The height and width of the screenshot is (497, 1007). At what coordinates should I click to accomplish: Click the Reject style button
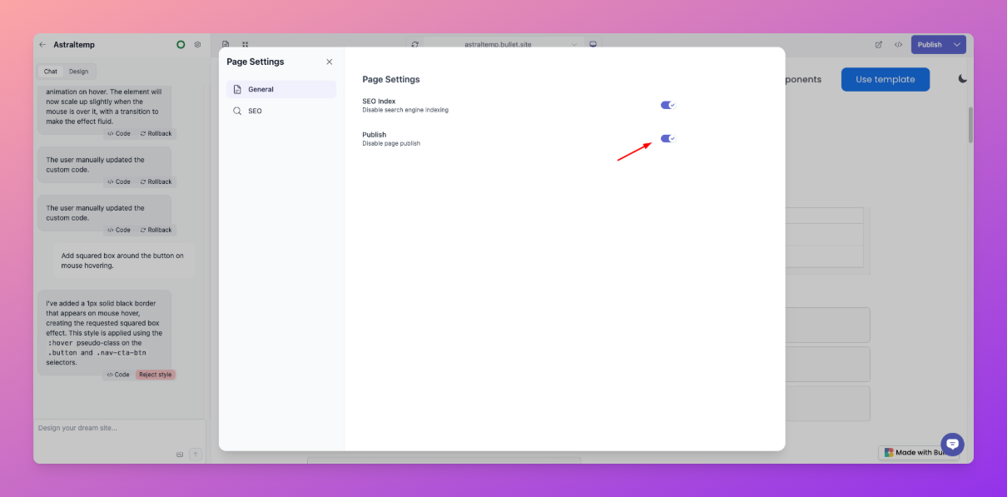[x=156, y=375]
